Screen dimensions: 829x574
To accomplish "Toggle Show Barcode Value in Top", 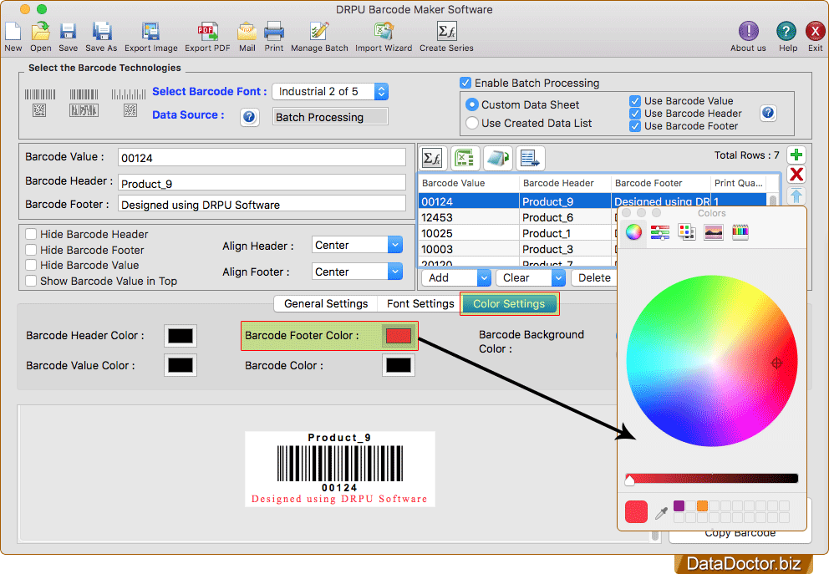I will (31, 282).
